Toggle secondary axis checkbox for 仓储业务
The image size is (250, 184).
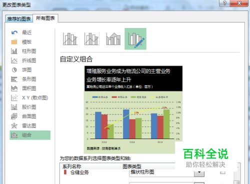click(222, 172)
